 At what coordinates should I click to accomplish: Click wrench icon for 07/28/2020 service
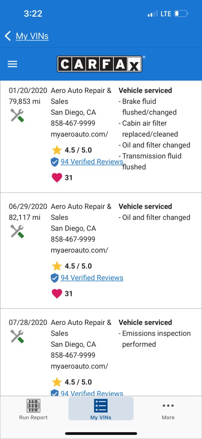click(x=18, y=336)
